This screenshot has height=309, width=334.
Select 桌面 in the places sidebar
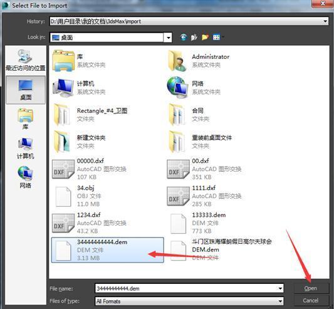coord(26,90)
